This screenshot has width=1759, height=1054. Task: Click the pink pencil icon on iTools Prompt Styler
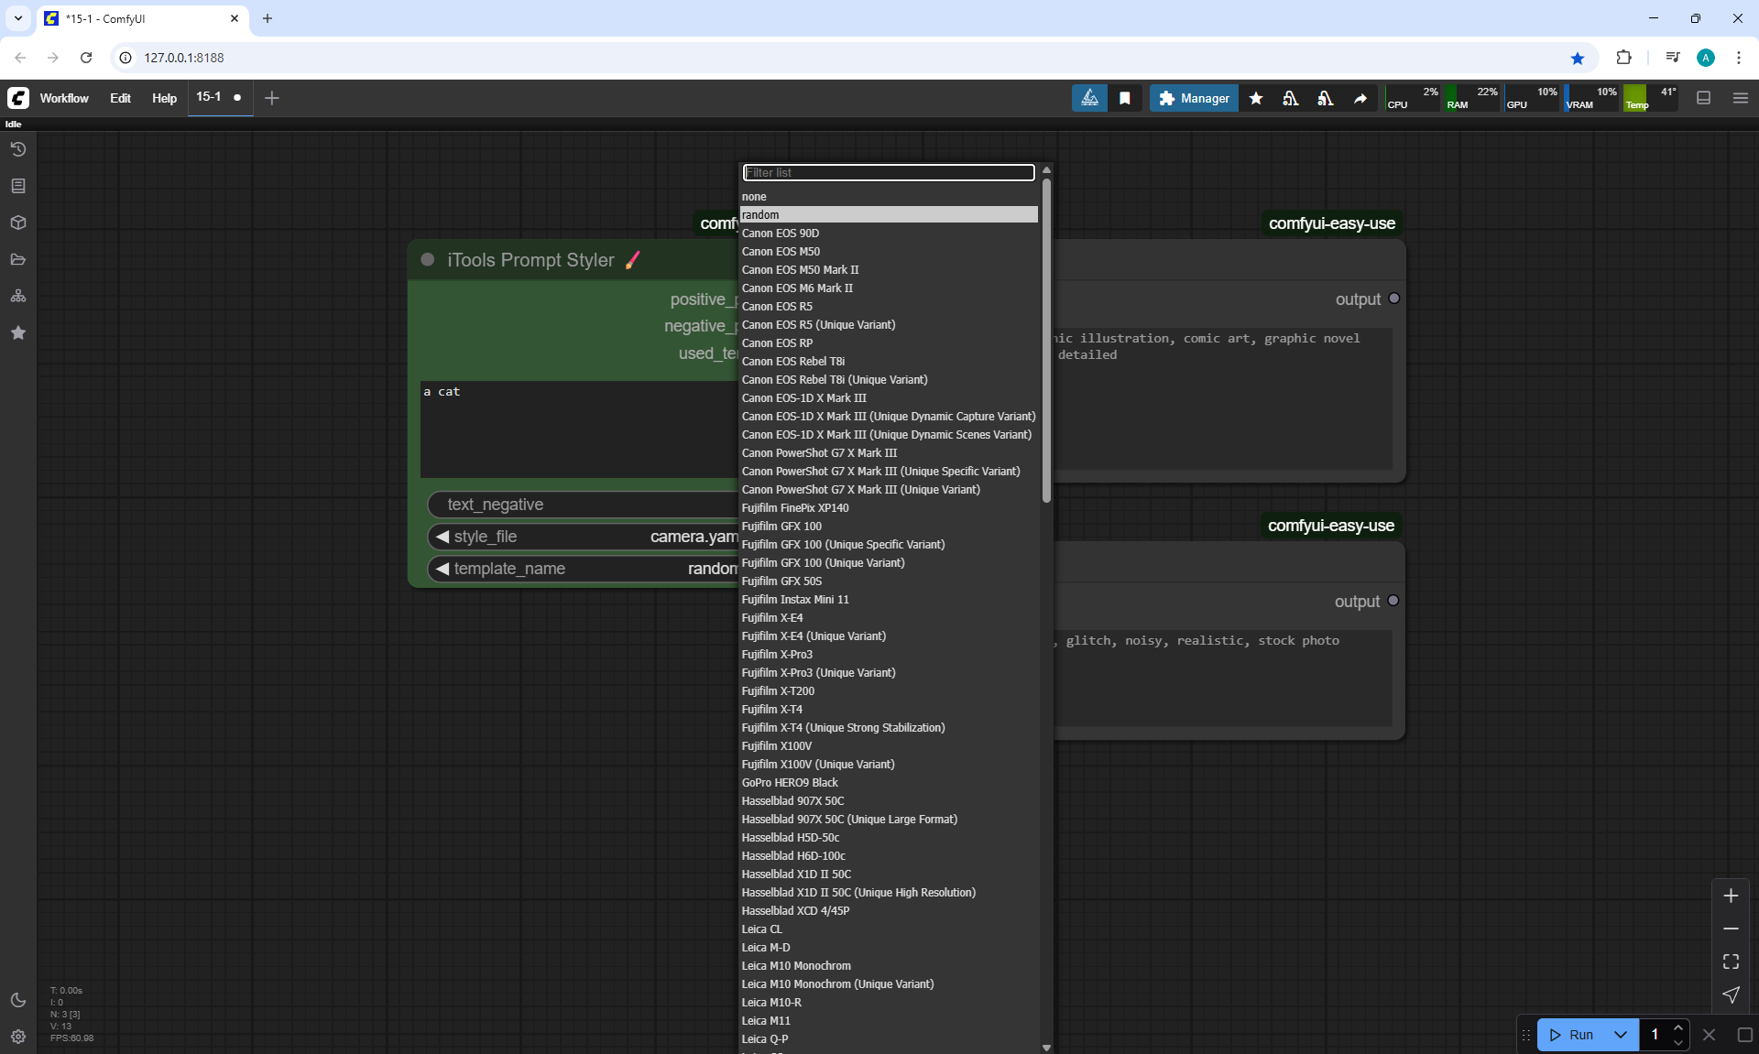633,260
